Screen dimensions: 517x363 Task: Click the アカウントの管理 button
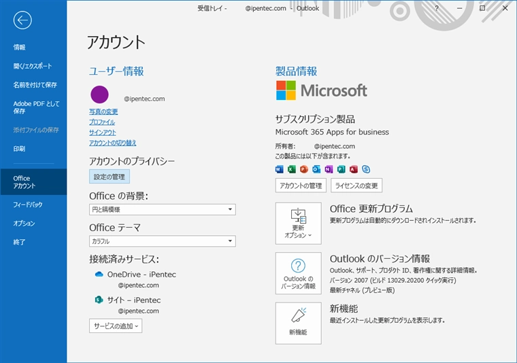tap(301, 186)
